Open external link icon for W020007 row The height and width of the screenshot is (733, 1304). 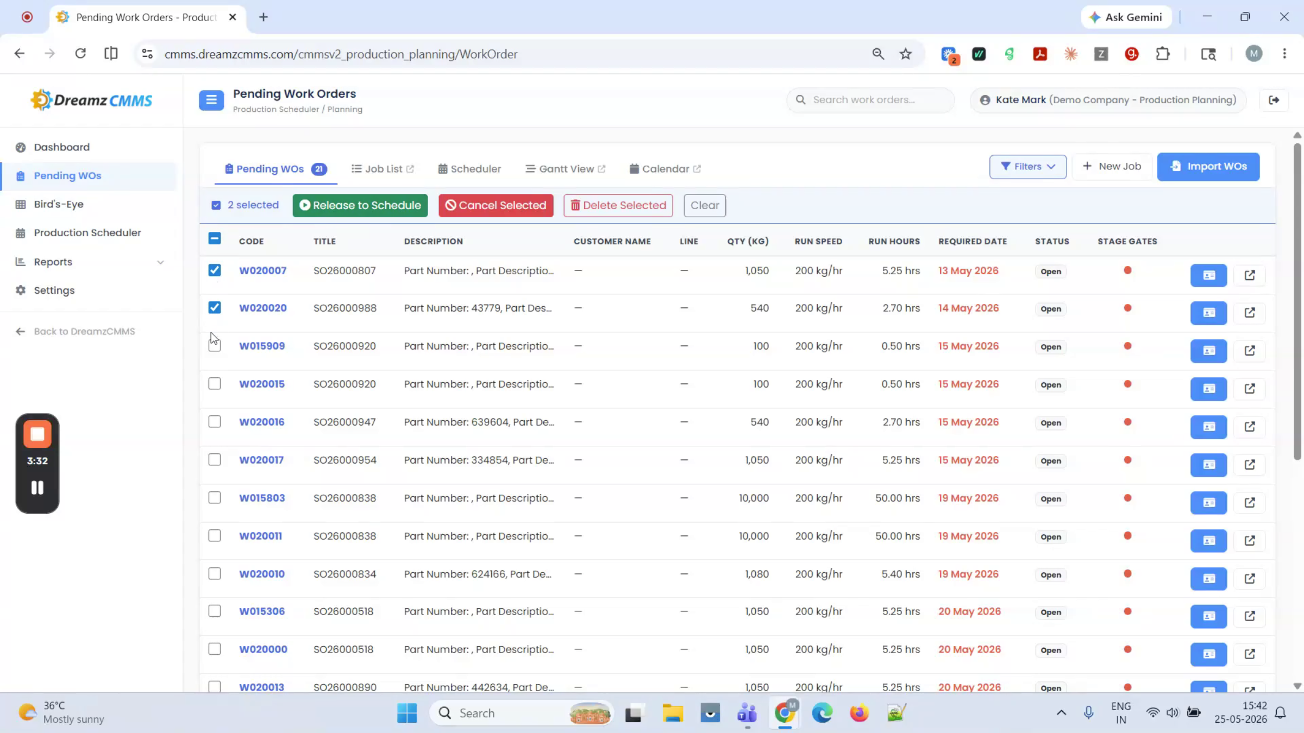1250,275
